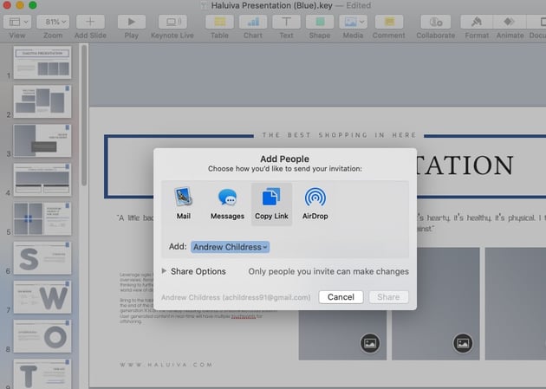Open the Zoom percentage dropdown
The height and width of the screenshot is (389, 546).
point(53,21)
